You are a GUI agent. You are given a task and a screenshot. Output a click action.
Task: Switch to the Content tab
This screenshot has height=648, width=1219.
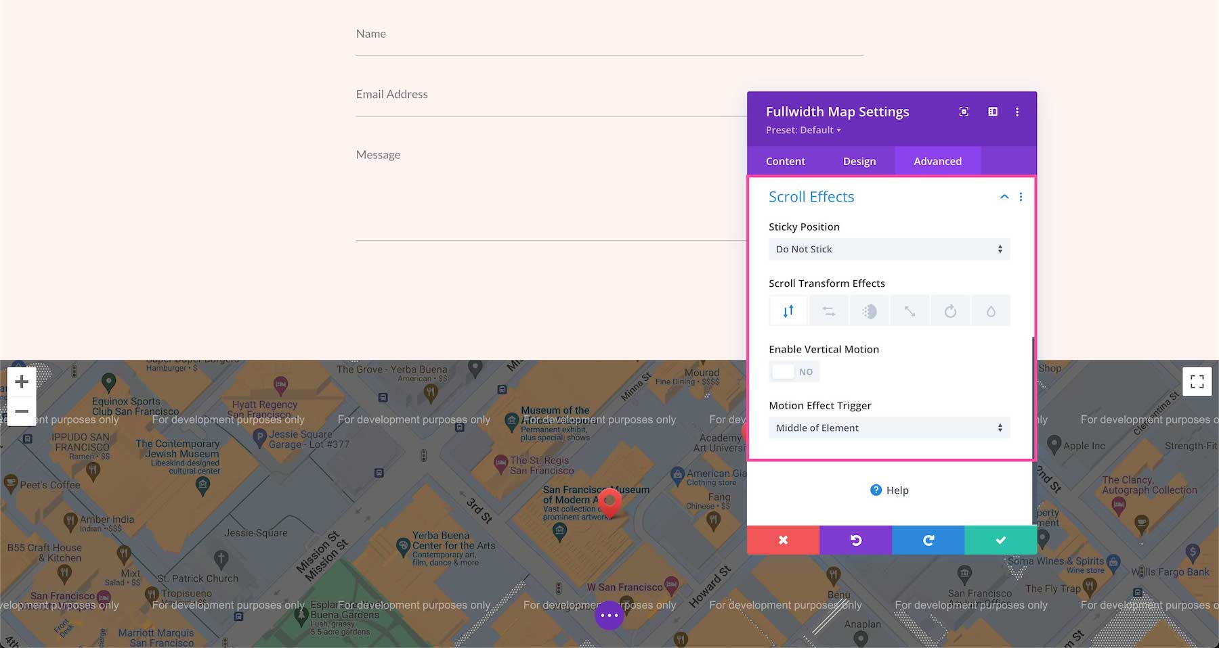click(785, 161)
